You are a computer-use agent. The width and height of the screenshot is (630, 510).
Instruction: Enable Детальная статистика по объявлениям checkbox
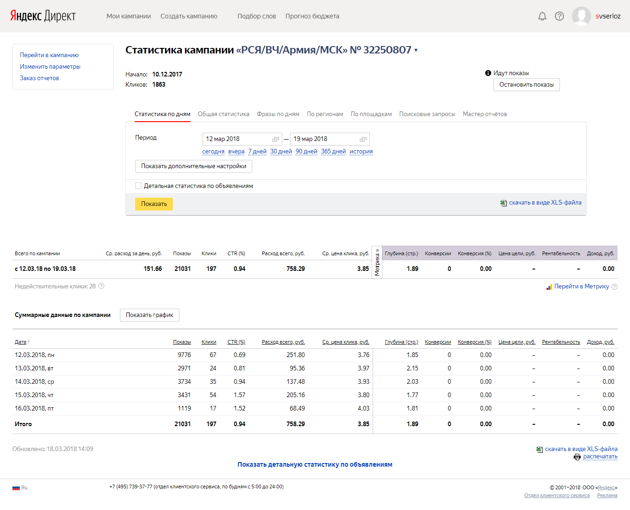[x=138, y=186]
